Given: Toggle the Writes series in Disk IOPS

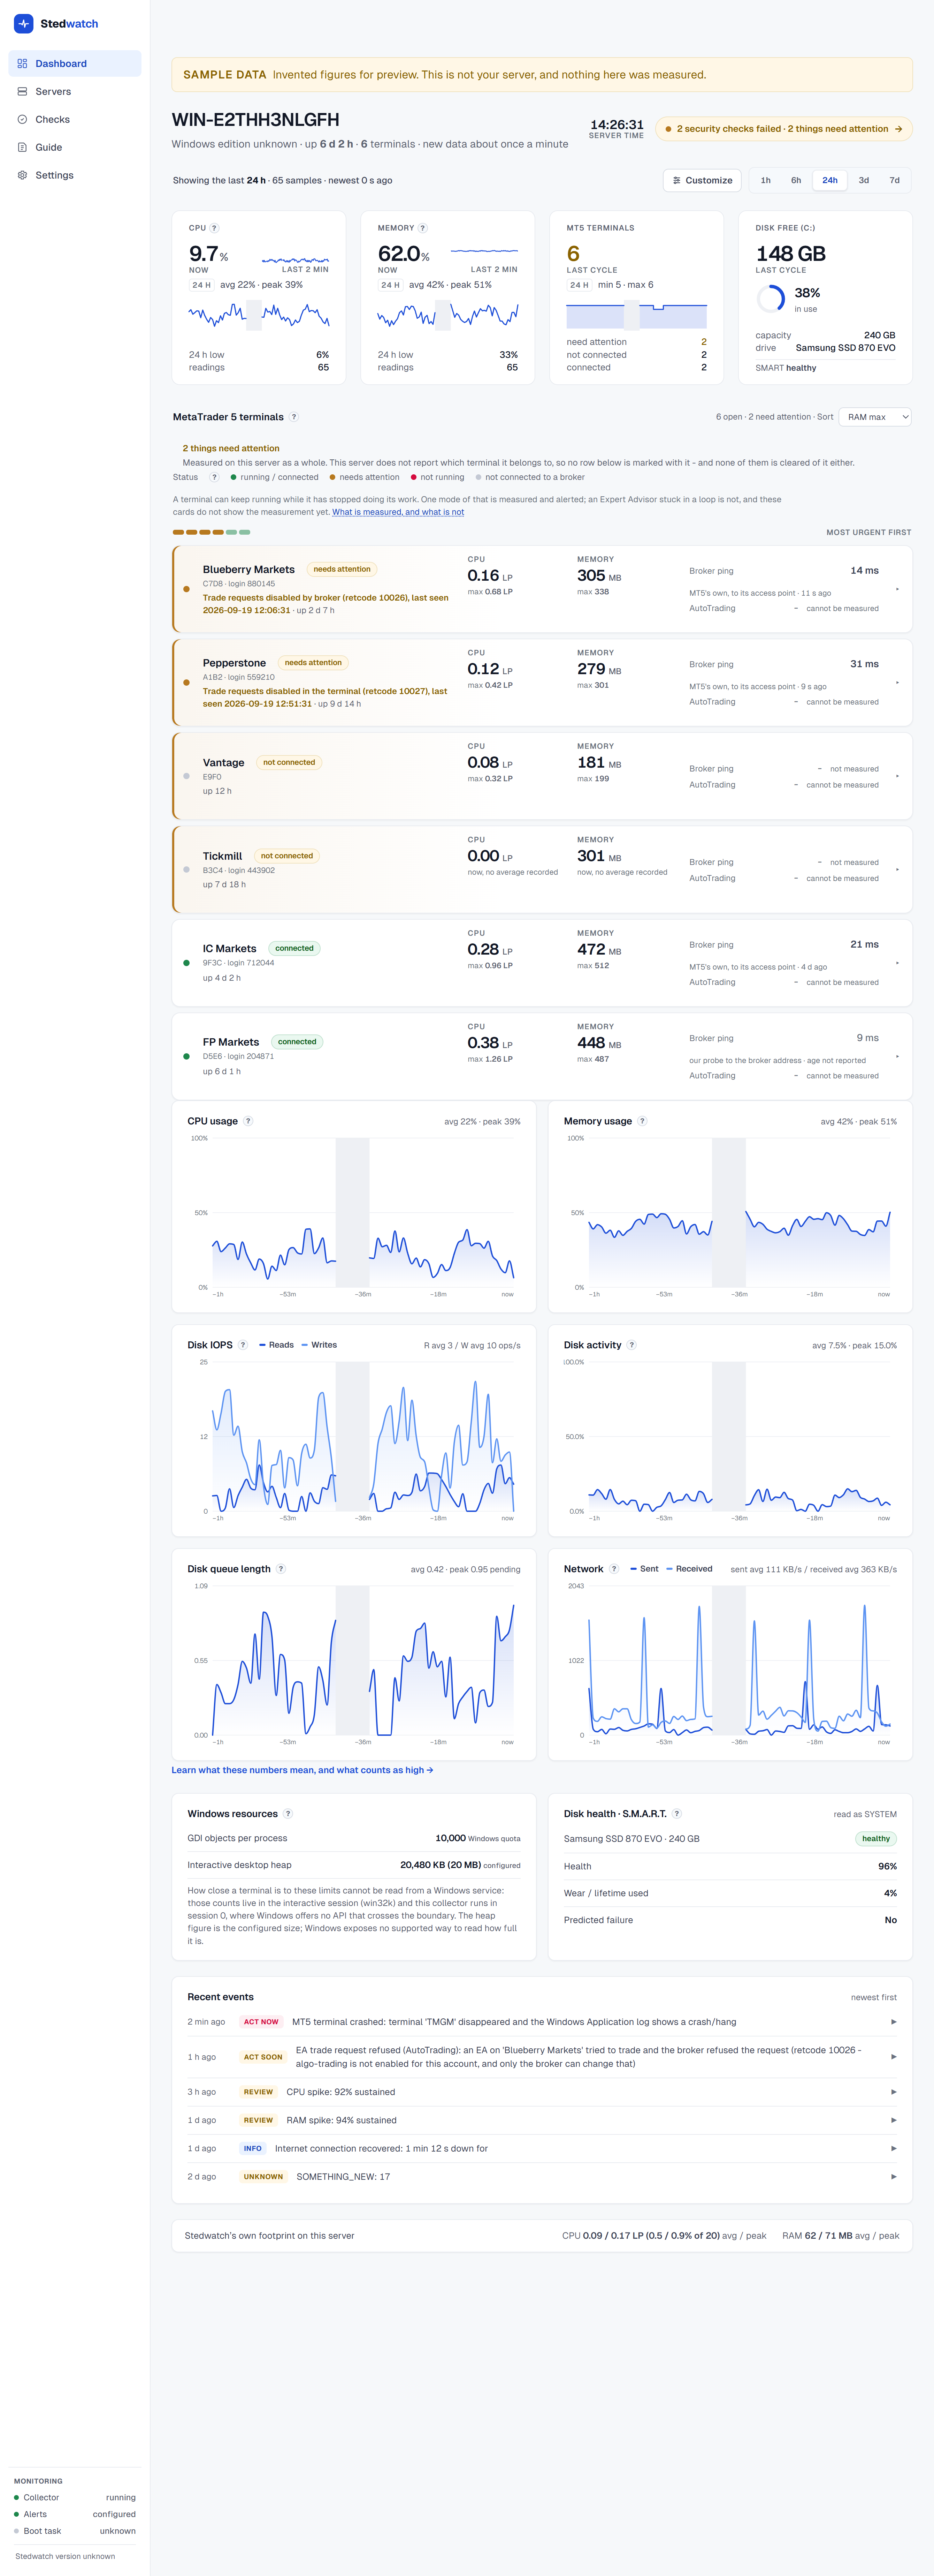Looking at the screenshot, I should pos(320,1345).
